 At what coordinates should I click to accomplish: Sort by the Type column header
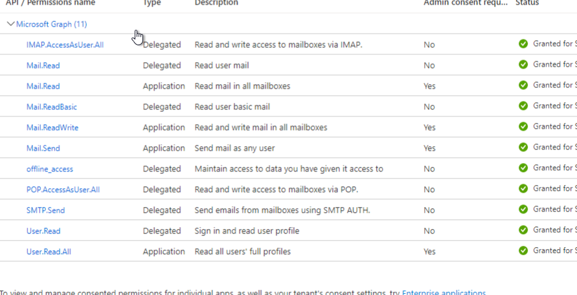[151, 3]
